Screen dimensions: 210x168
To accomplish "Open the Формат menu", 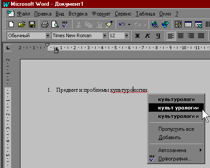I will (101, 14).
